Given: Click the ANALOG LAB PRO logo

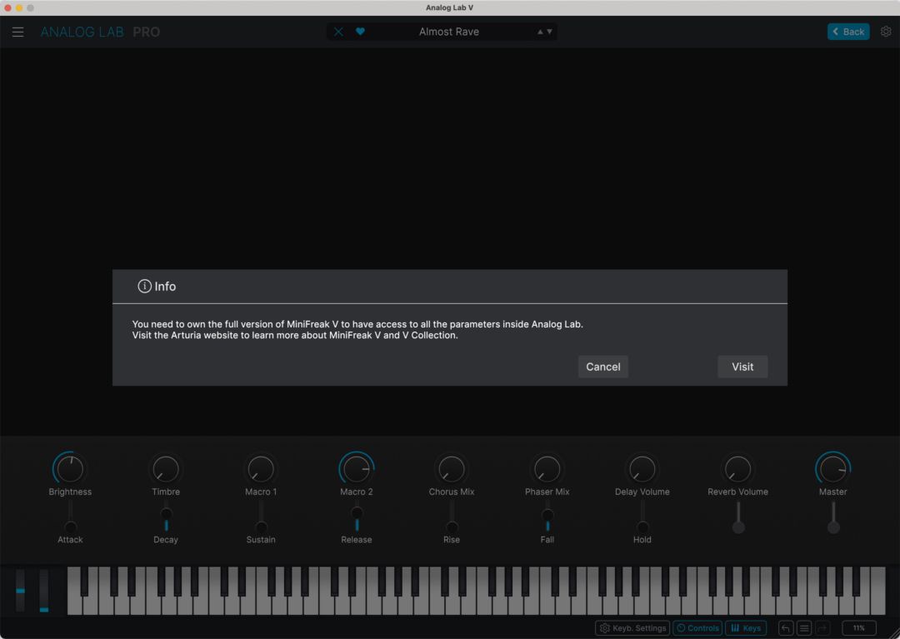Looking at the screenshot, I should 100,32.
